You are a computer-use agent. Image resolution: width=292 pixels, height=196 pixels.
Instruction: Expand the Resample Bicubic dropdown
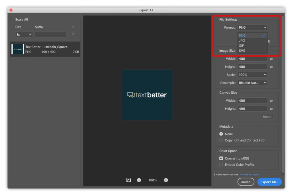[x=252, y=83]
